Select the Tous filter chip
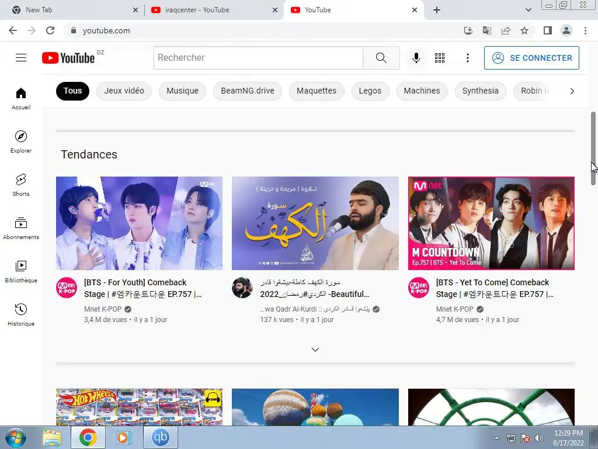Screen dimensions: 598x449 72,91
